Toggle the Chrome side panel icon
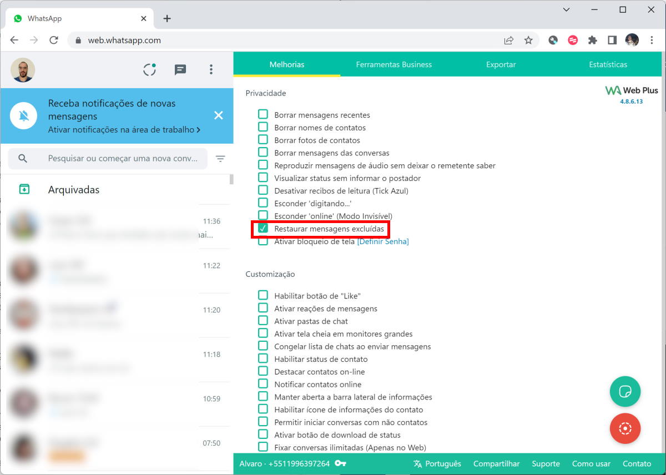Viewport: 666px width, 475px height. (612, 40)
